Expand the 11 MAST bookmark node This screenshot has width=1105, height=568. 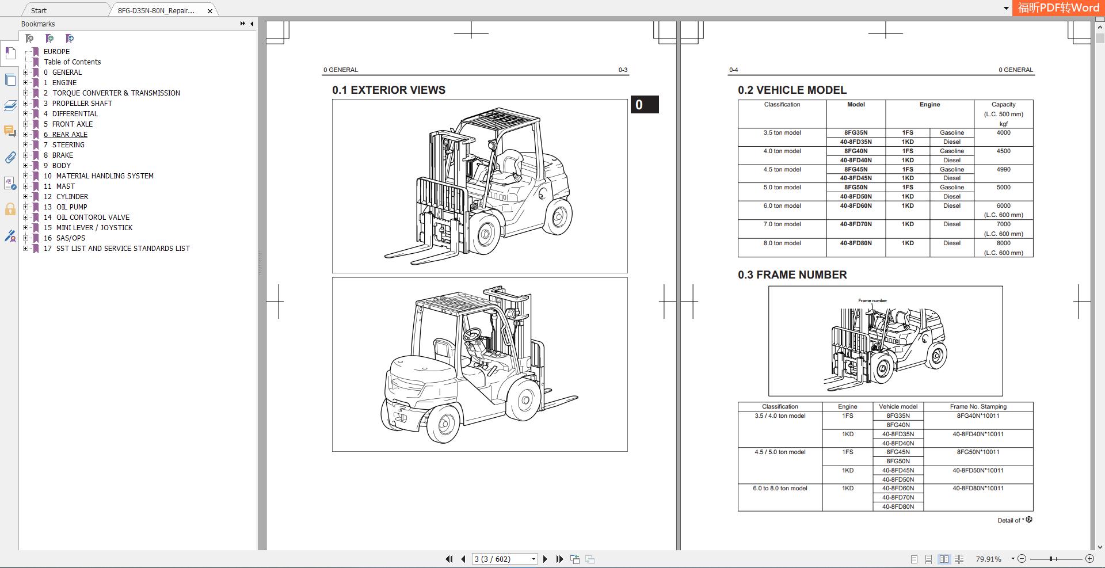point(25,186)
